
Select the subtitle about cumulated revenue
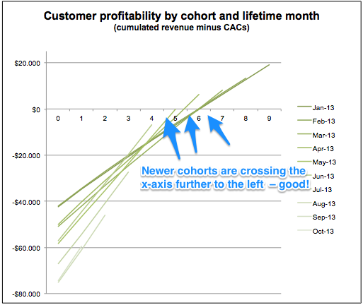[181, 28]
